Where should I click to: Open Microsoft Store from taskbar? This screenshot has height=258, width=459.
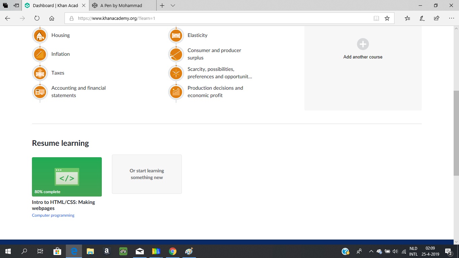(x=57, y=251)
